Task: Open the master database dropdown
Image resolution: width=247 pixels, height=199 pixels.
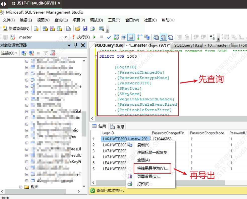Action: (66, 37)
